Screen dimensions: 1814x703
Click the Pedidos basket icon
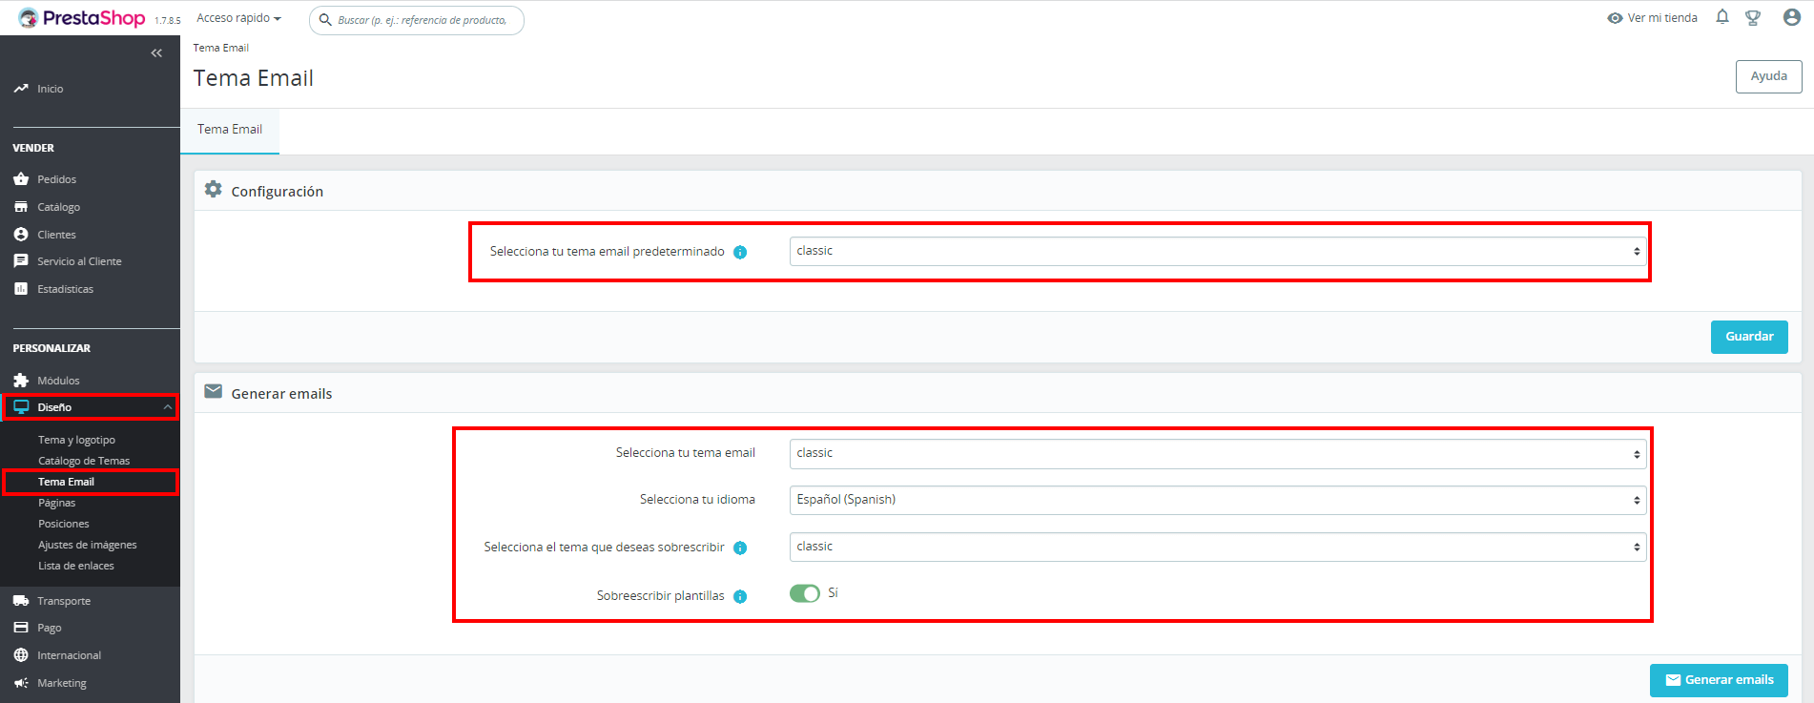(21, 179)
